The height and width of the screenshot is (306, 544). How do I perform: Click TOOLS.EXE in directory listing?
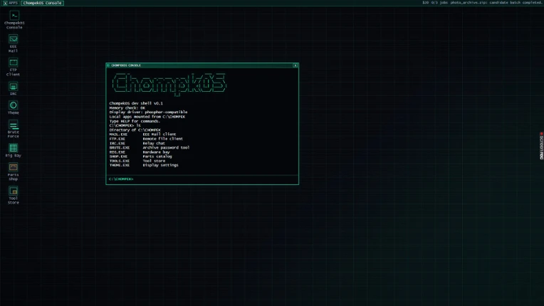tap(120, 161)
